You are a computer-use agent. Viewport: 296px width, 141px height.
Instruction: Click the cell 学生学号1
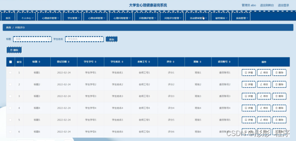pos(91,73)
